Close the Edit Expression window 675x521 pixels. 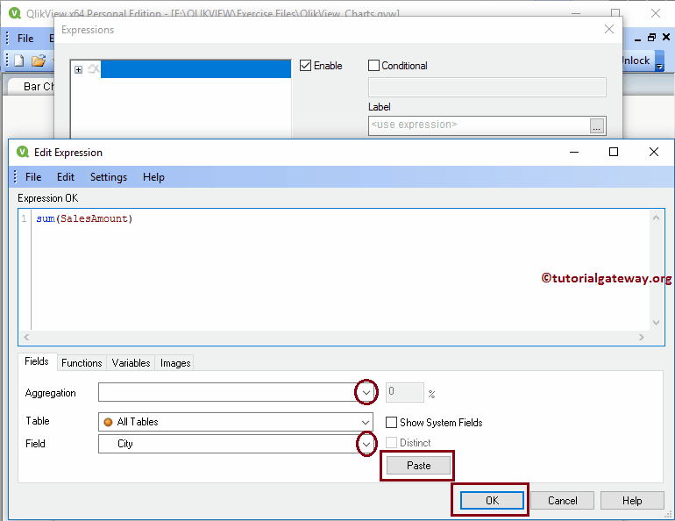[x=653, y=152]
